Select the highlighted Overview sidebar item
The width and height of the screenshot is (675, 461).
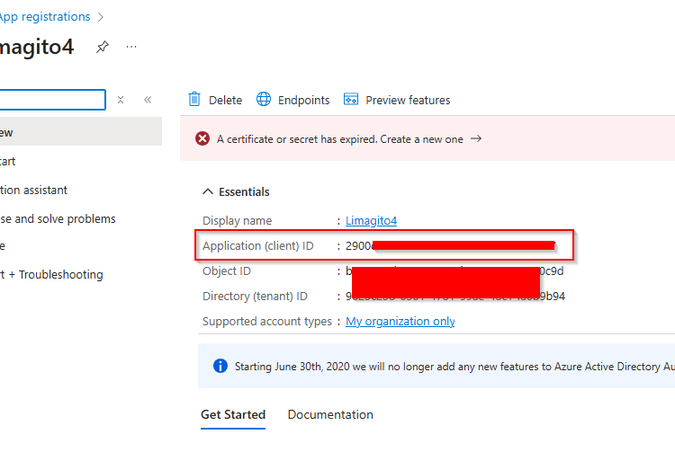point(81,131)
